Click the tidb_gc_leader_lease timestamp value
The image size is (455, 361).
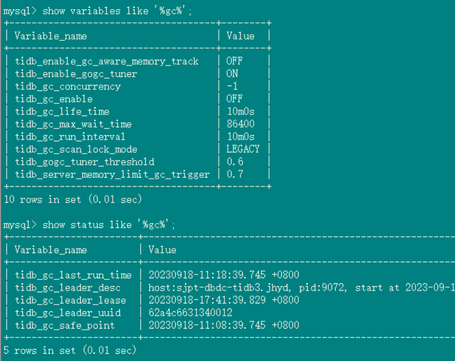pos(224,300)
